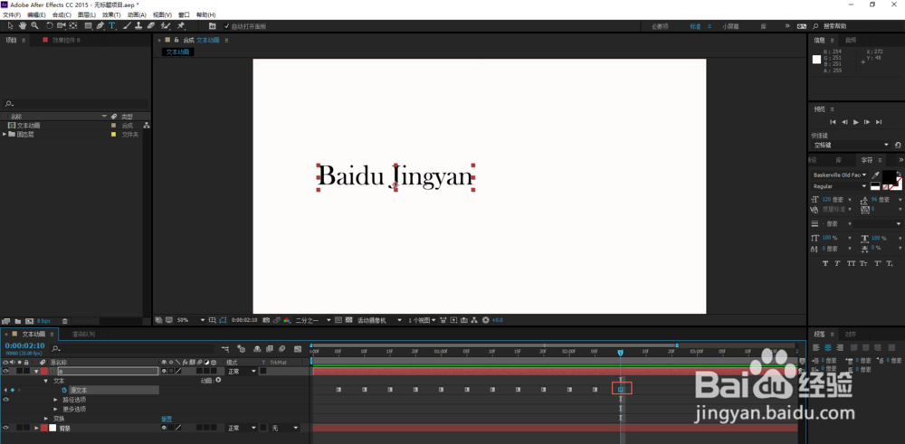Collapse the 文本 property group
This screenshot has height=444, width=905.
[x=45, y=381]
